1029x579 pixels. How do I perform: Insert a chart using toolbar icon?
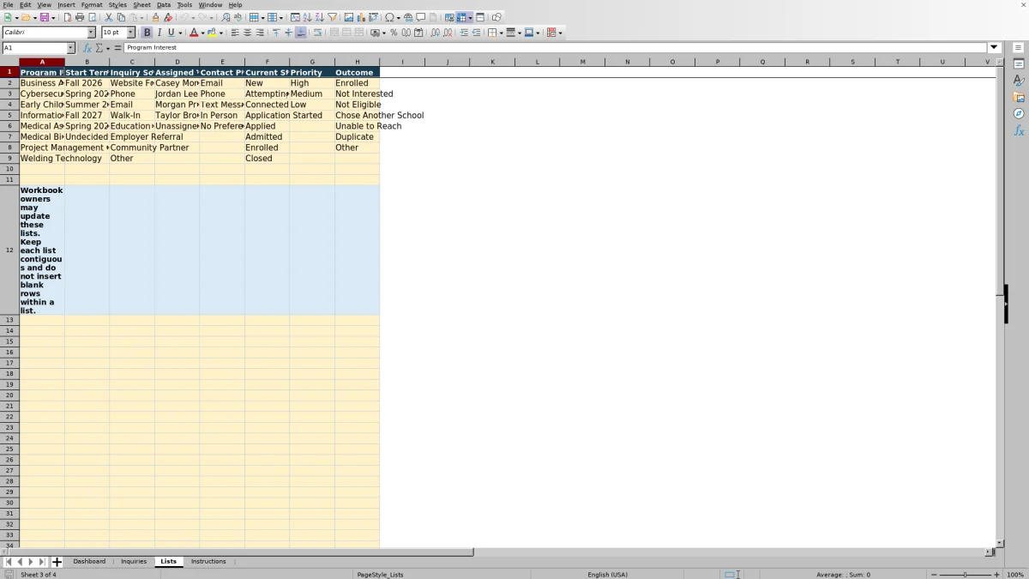361,17
